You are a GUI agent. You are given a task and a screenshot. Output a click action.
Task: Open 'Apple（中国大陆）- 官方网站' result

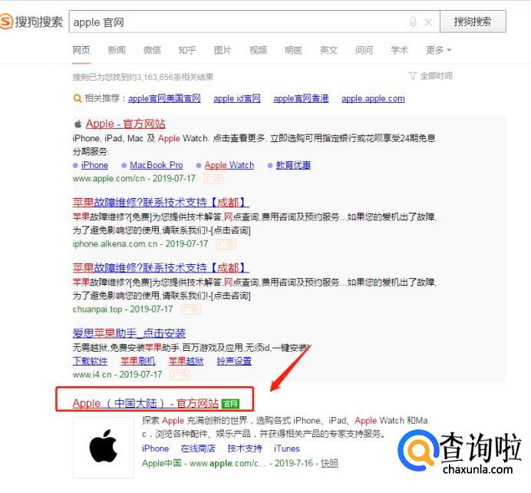tap(145, 403)
